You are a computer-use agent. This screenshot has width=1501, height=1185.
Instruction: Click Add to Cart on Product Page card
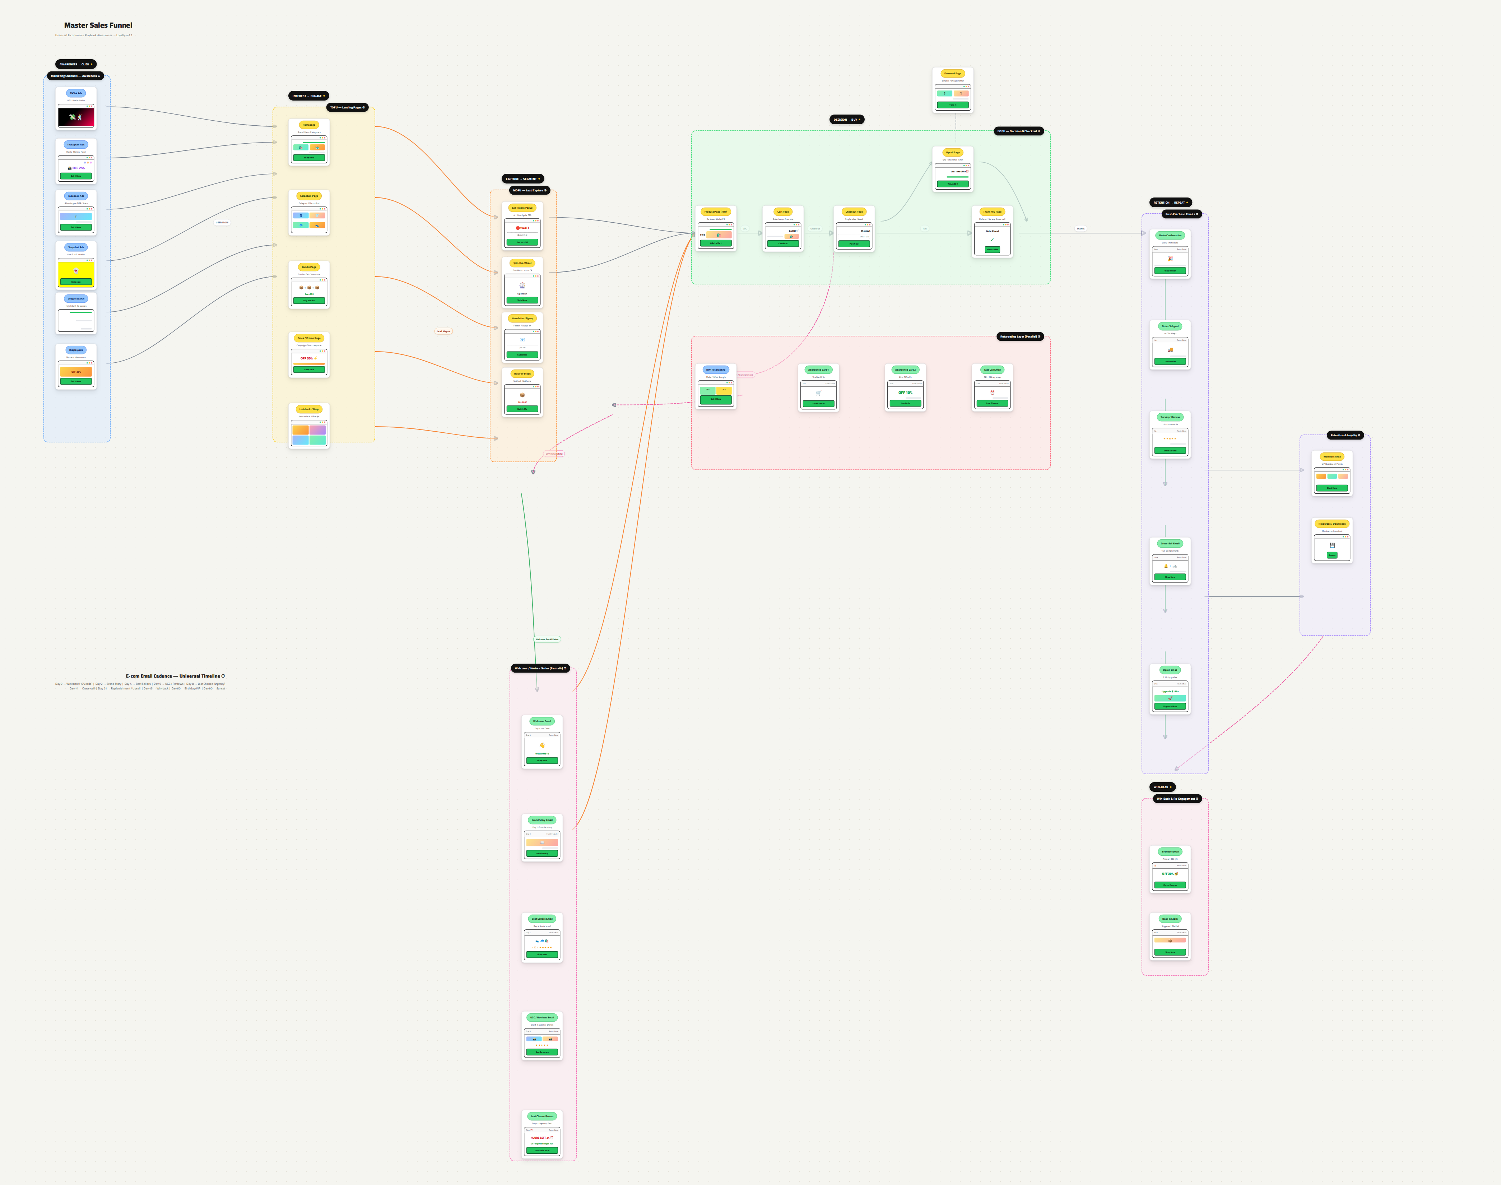[x=715, y=243]
